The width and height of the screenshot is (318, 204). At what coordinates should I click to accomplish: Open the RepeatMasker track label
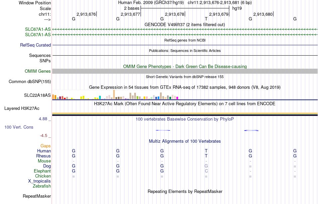37,196
